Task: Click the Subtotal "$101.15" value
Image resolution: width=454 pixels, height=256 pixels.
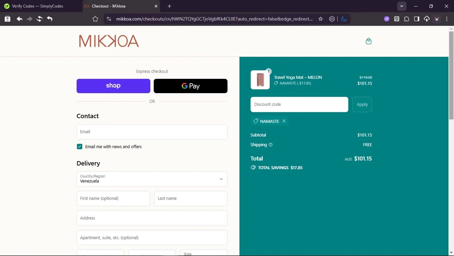Action: point(364,135)
